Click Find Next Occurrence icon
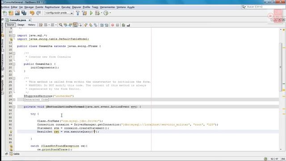This screenshot has height=161, width=286. 70,25
